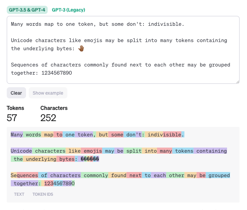
Task: Click the highlighted token 'token' in output
Action: (84, 135)
